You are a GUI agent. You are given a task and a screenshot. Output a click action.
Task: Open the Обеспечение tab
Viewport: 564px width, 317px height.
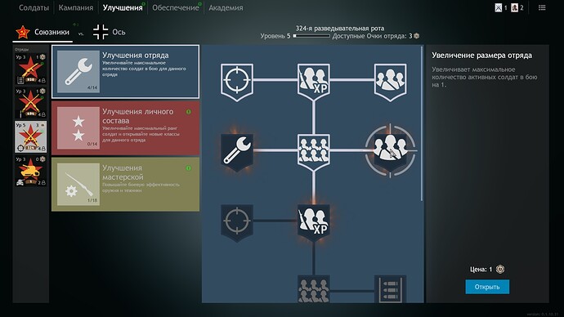pos(175,7)
